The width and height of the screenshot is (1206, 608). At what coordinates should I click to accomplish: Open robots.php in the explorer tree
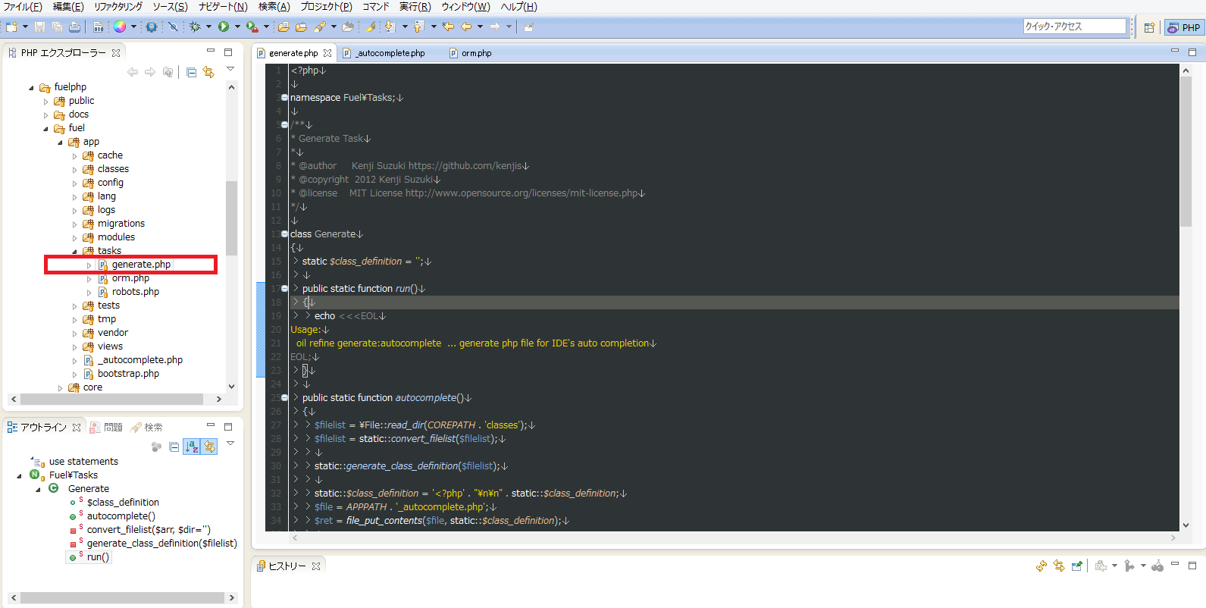point(135,292)
